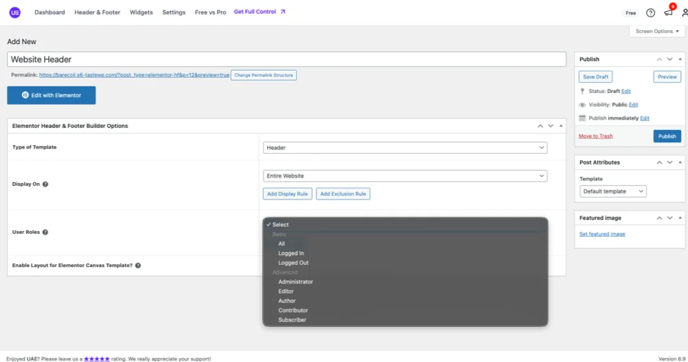Click the visibility eye icon in Publish box

582,105
